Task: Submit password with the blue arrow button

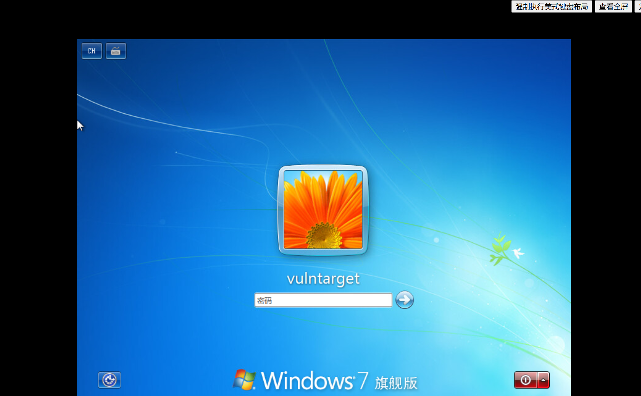Action: 404,300
